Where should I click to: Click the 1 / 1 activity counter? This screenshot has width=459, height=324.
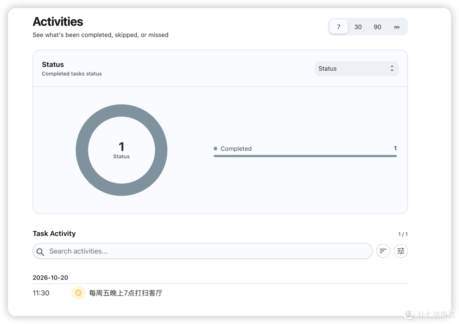coord(403,234)
